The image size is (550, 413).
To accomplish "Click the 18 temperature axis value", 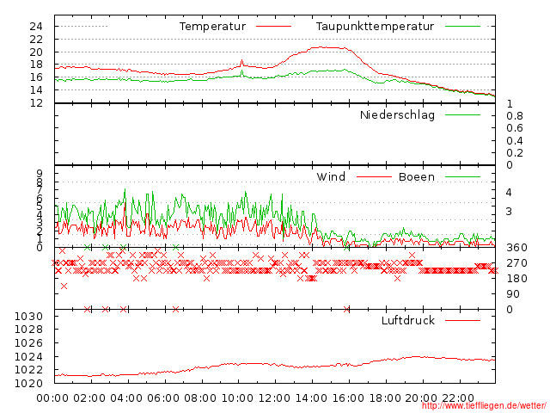I will click(x=36, y=65).
